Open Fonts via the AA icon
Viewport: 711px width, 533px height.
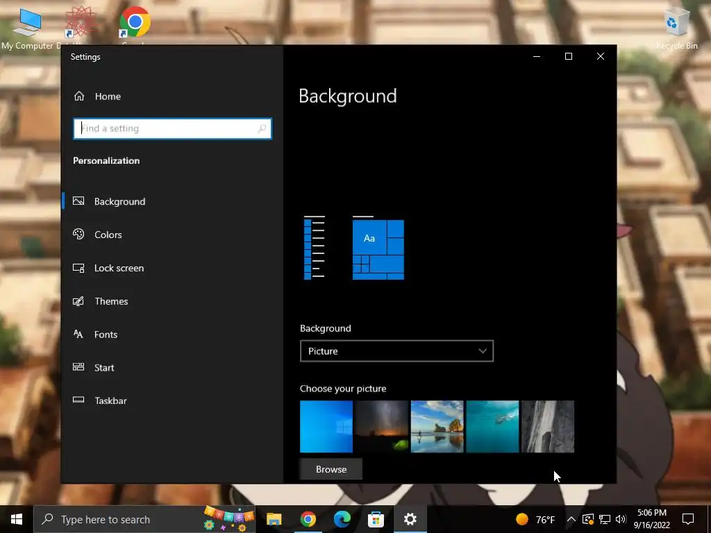[x=78, y=334]
